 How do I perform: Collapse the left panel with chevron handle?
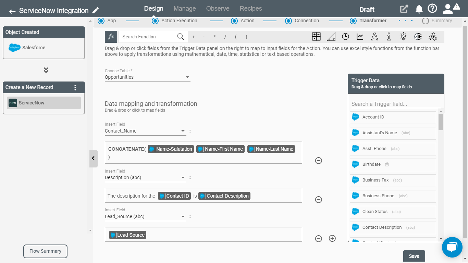pyautogui.click(x=93, y=159)
